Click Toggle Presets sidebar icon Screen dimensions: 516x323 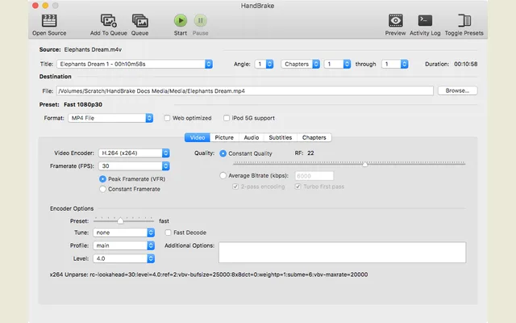tap(464, 20)
